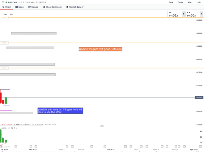
Task: Open the Mid price type dropdown
Action: (11, 14)
